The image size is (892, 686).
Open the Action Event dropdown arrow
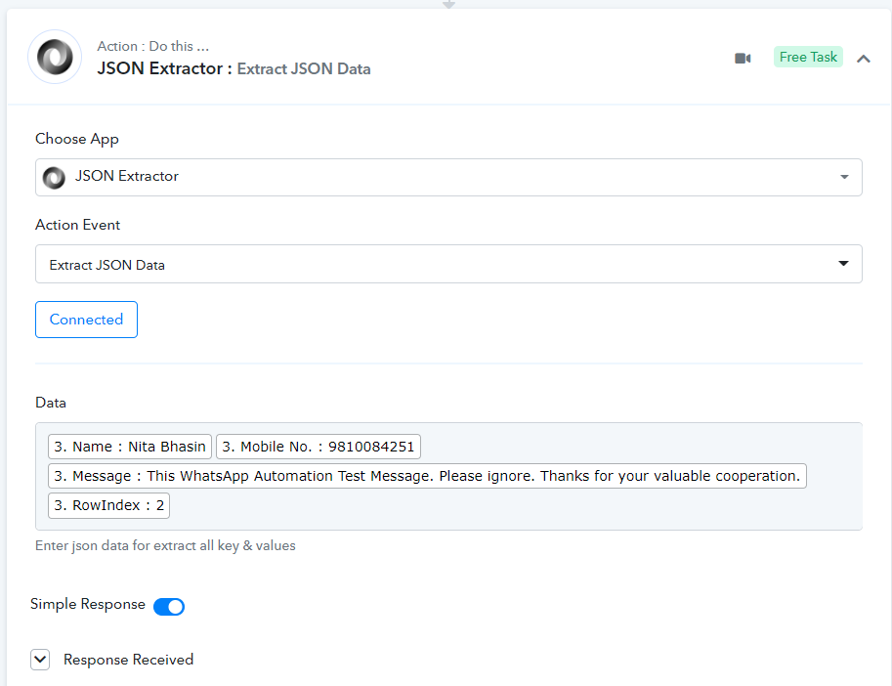tap(844, 264)
